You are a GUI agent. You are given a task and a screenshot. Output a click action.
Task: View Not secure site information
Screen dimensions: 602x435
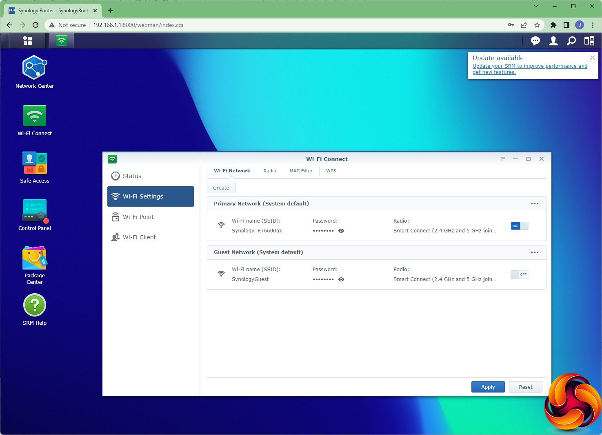pos(67,25)
